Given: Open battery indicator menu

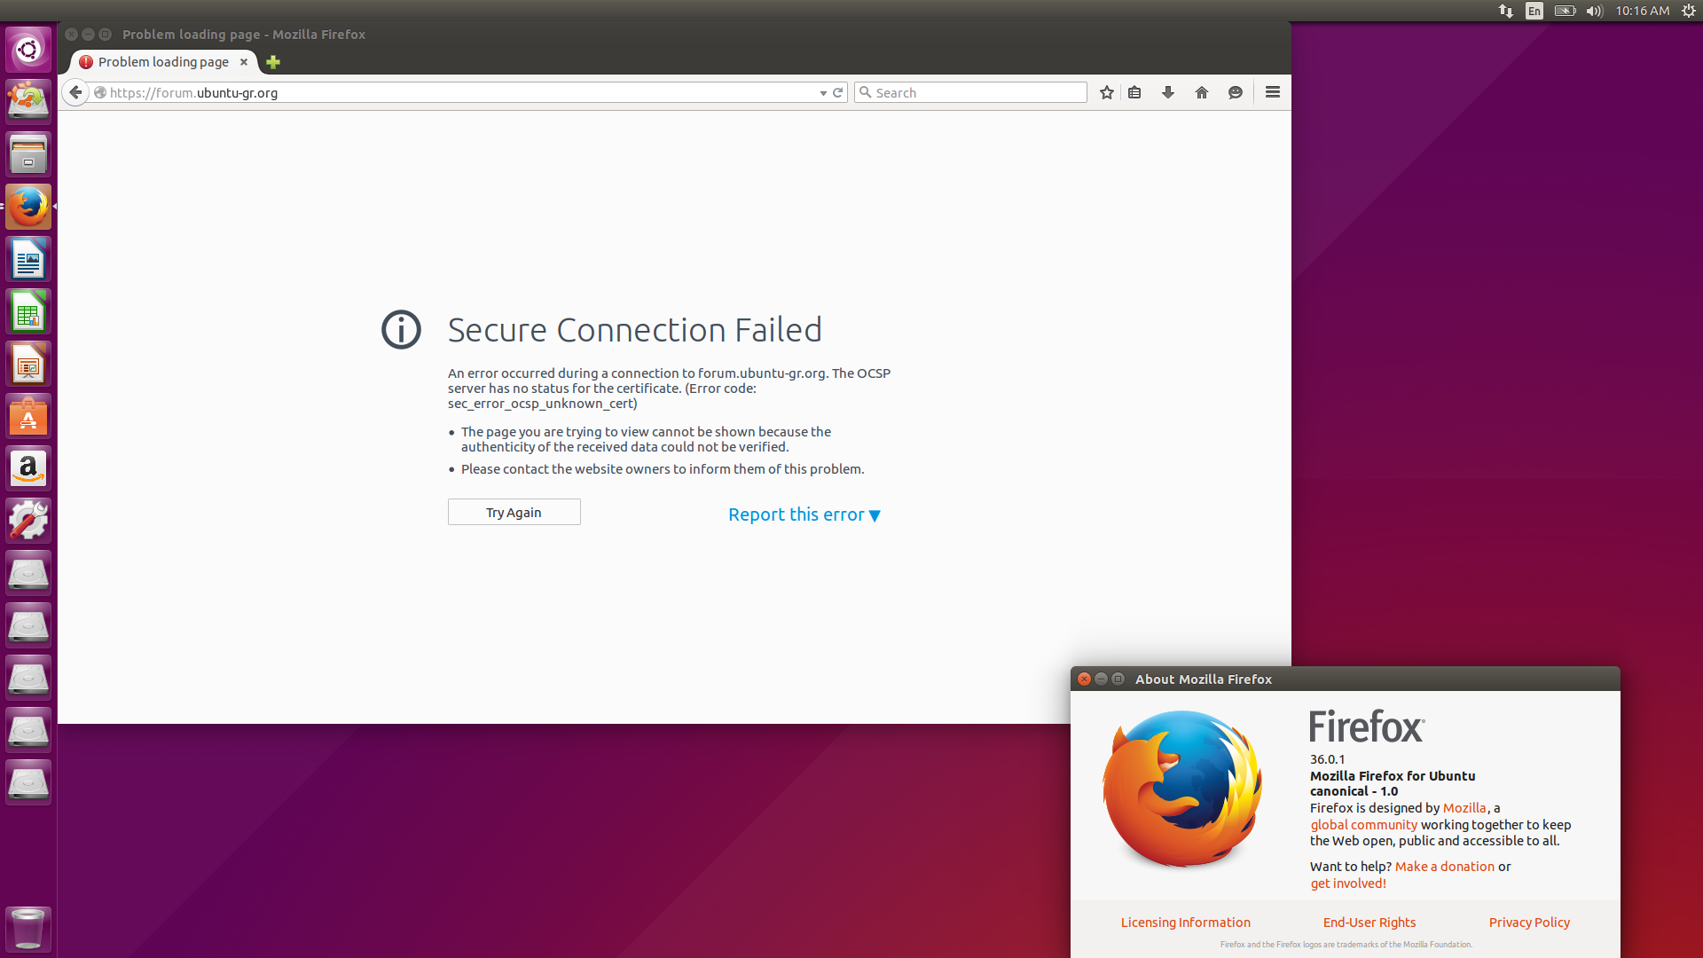Looking at the screenshot, I should pyautogui.click(x=1566, y=11).
